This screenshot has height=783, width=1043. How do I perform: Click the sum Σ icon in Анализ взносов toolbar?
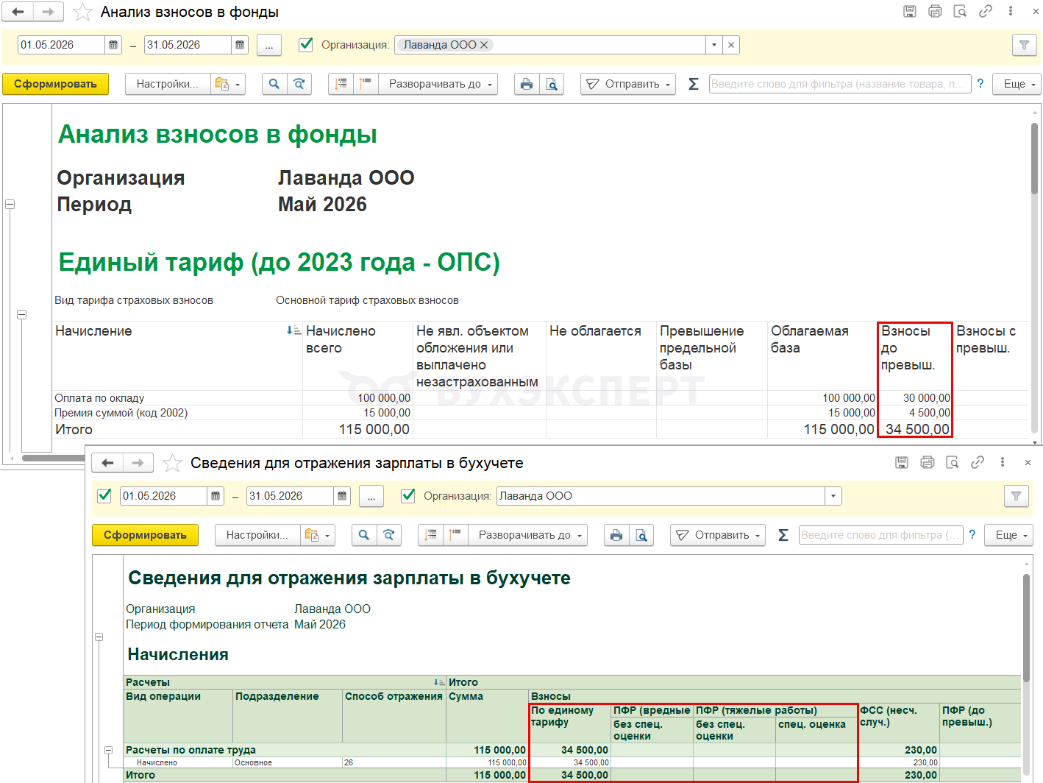[693, 84]
